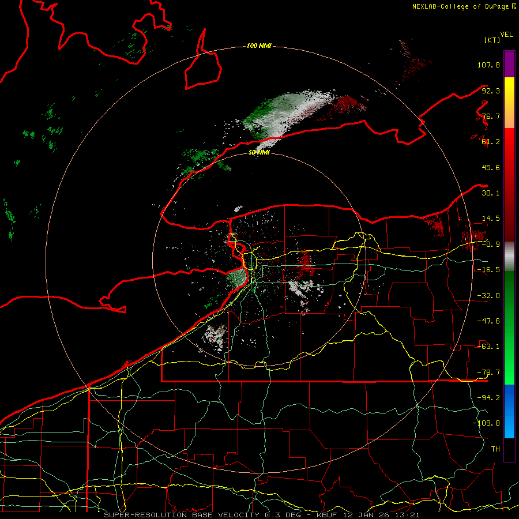Click the 61.2 velocity scale value
Viewport: 519px width, 519px height.
pyautogui.click(x=491, y=142)
